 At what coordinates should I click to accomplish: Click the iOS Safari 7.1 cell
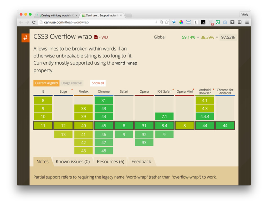[164, 116]
